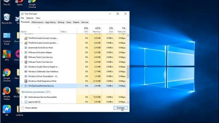Image resolution: width=219 pixels, height=123 pixels.
Task: Sort processes by the Name column
Action: tap(40, 30)
